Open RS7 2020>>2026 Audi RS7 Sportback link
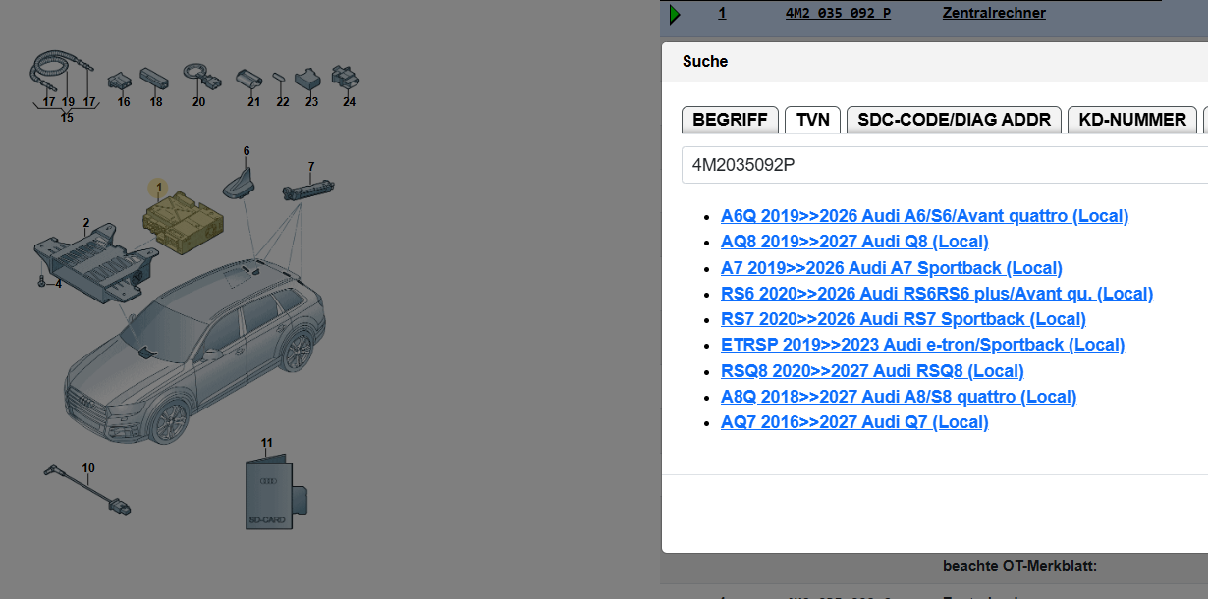The width and height of the screenshot is (1208, 599). click(x=904, y=319)
